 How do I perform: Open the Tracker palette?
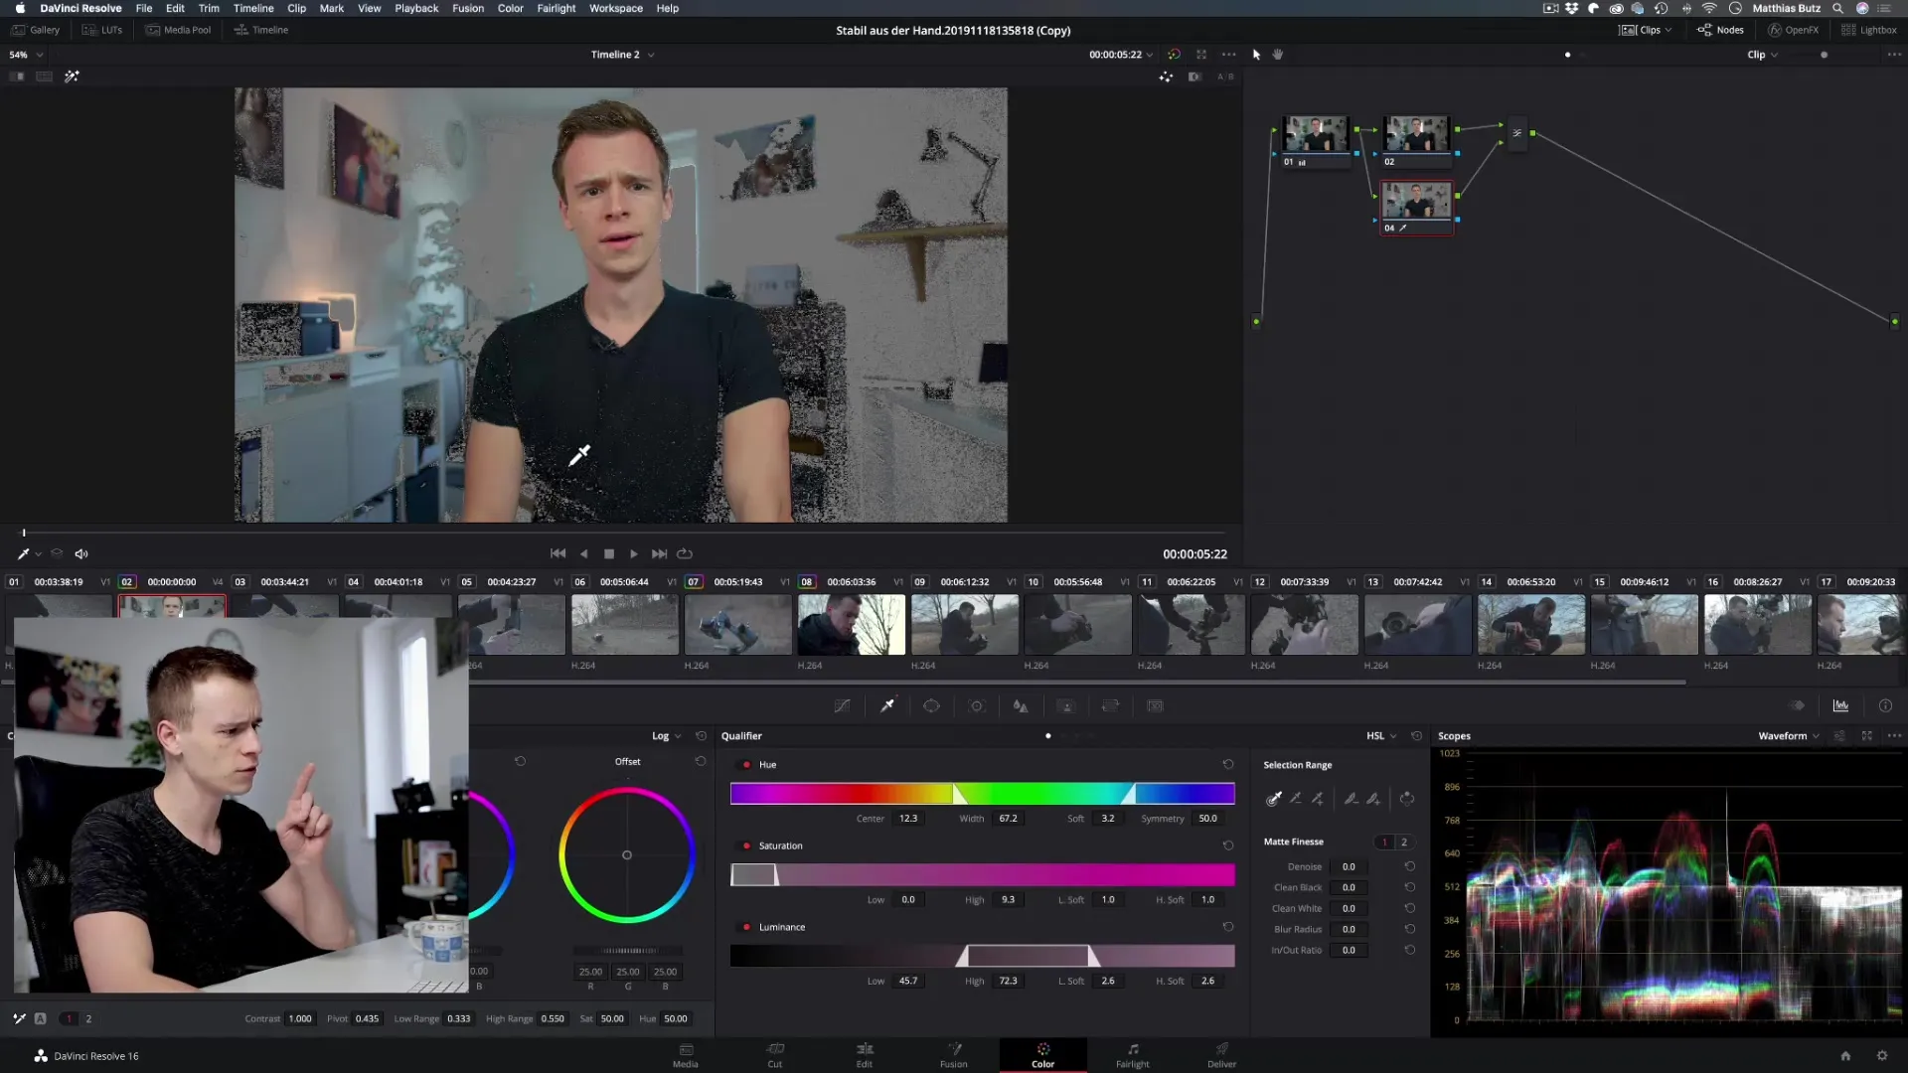[977, 705]
